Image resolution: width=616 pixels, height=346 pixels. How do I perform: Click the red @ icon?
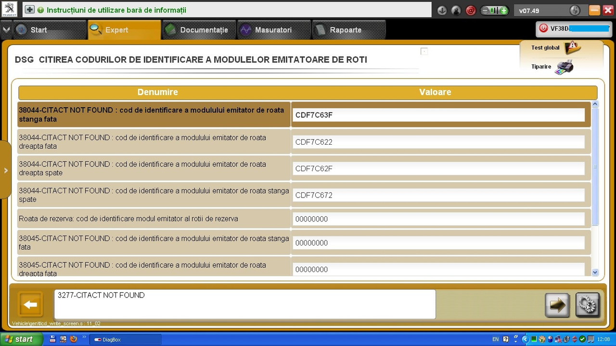point(471,11)
